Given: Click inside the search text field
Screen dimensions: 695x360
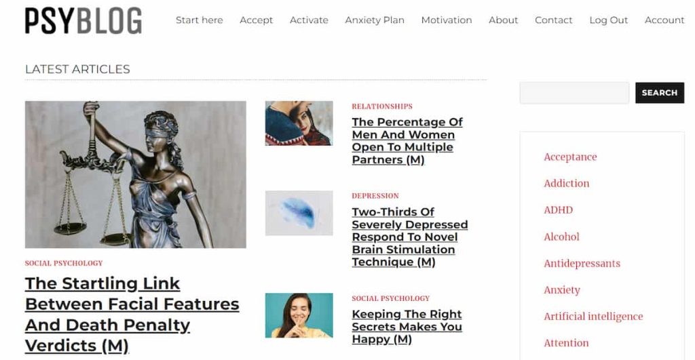Looking at the screenshot, I should pos(574,93).
